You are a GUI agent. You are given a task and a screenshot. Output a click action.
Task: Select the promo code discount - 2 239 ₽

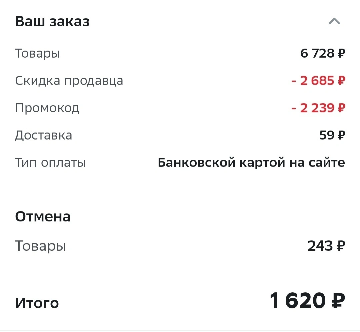coord(318,108)
